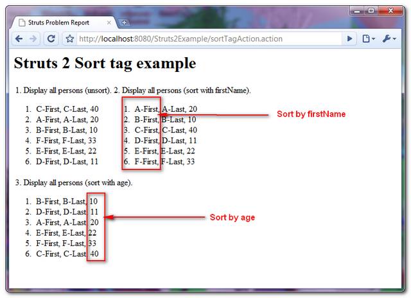Click the text '3. Display all persons (sort with age).'
Screen dimensions: 411x298
(74, 182)
